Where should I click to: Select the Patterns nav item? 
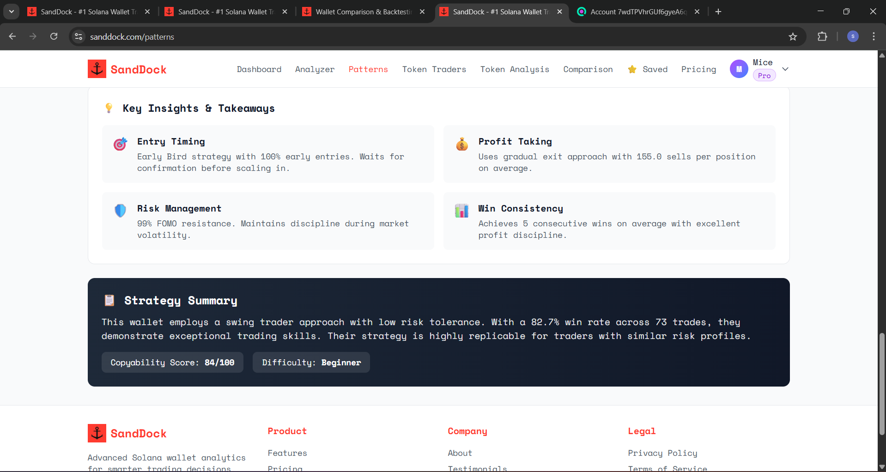click(x=368, y=69)
